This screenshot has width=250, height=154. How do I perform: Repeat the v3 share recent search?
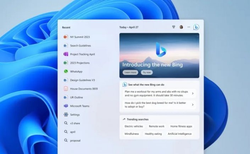pos(75,123)
